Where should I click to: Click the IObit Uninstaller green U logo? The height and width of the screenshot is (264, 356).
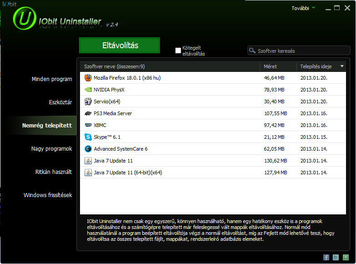[25, 18]
